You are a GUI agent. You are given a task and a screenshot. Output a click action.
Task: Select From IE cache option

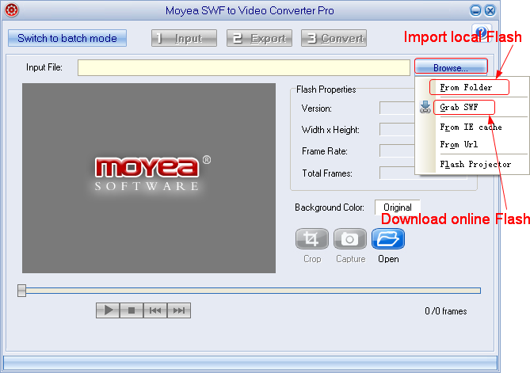(471, 127)
